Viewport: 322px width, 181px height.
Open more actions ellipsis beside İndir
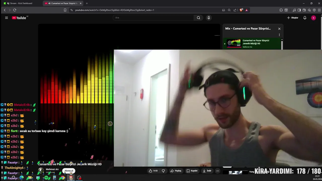[x=218, y=171]
